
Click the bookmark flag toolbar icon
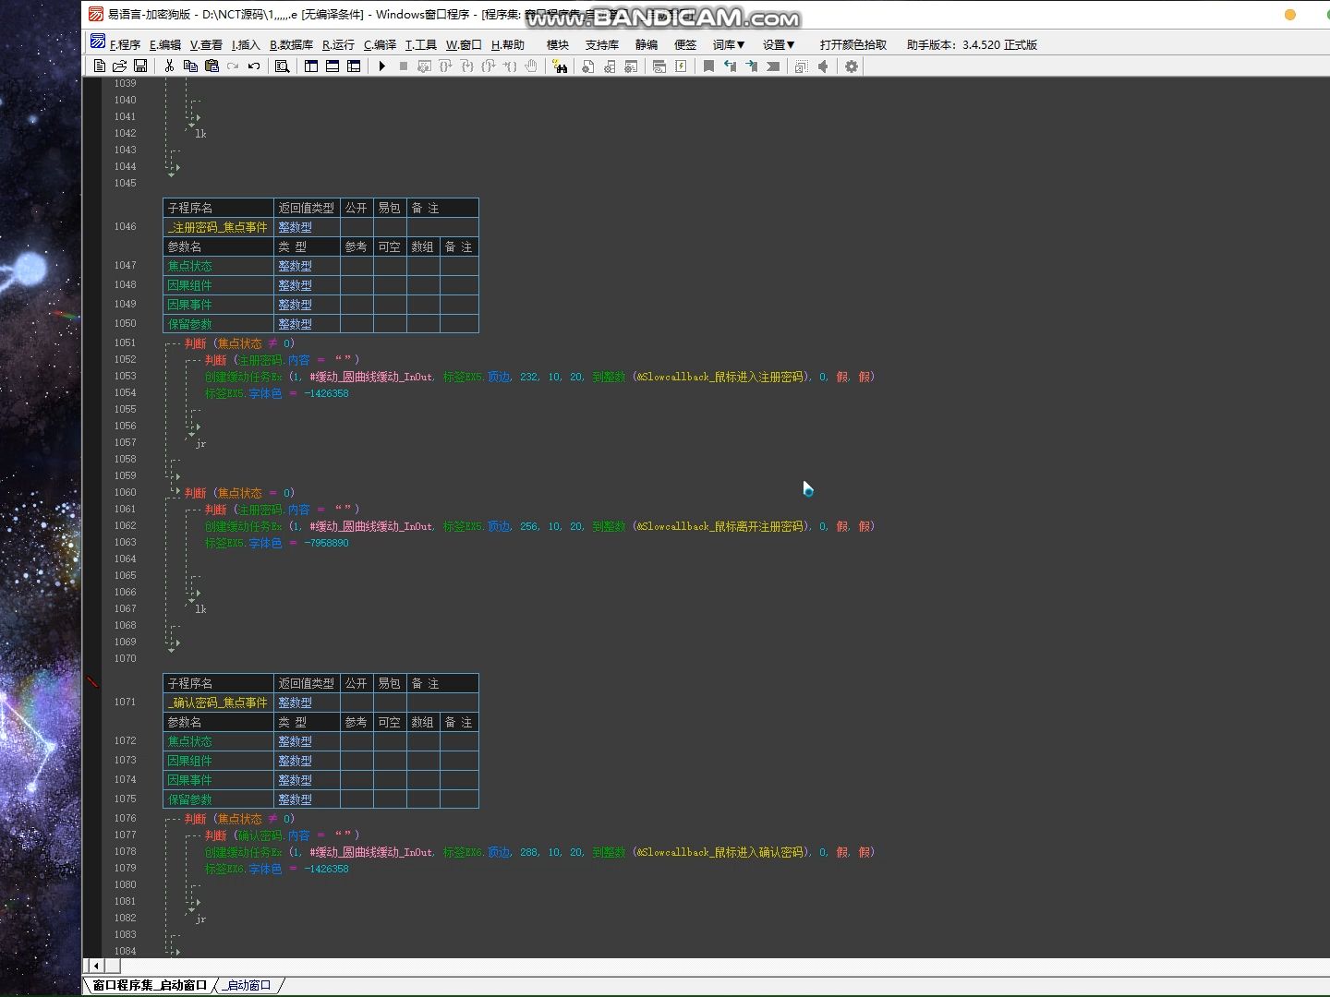tap(708, 66)
